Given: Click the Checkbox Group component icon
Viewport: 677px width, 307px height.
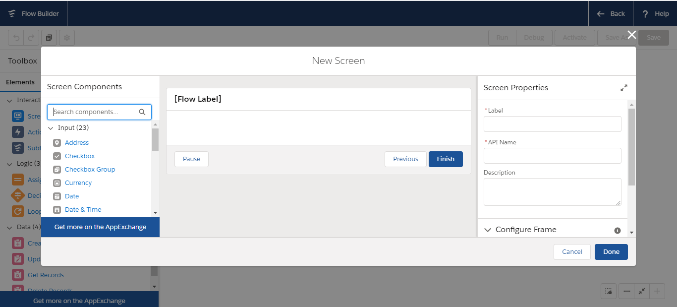Looking at the screenshot, I should point(58,169).
